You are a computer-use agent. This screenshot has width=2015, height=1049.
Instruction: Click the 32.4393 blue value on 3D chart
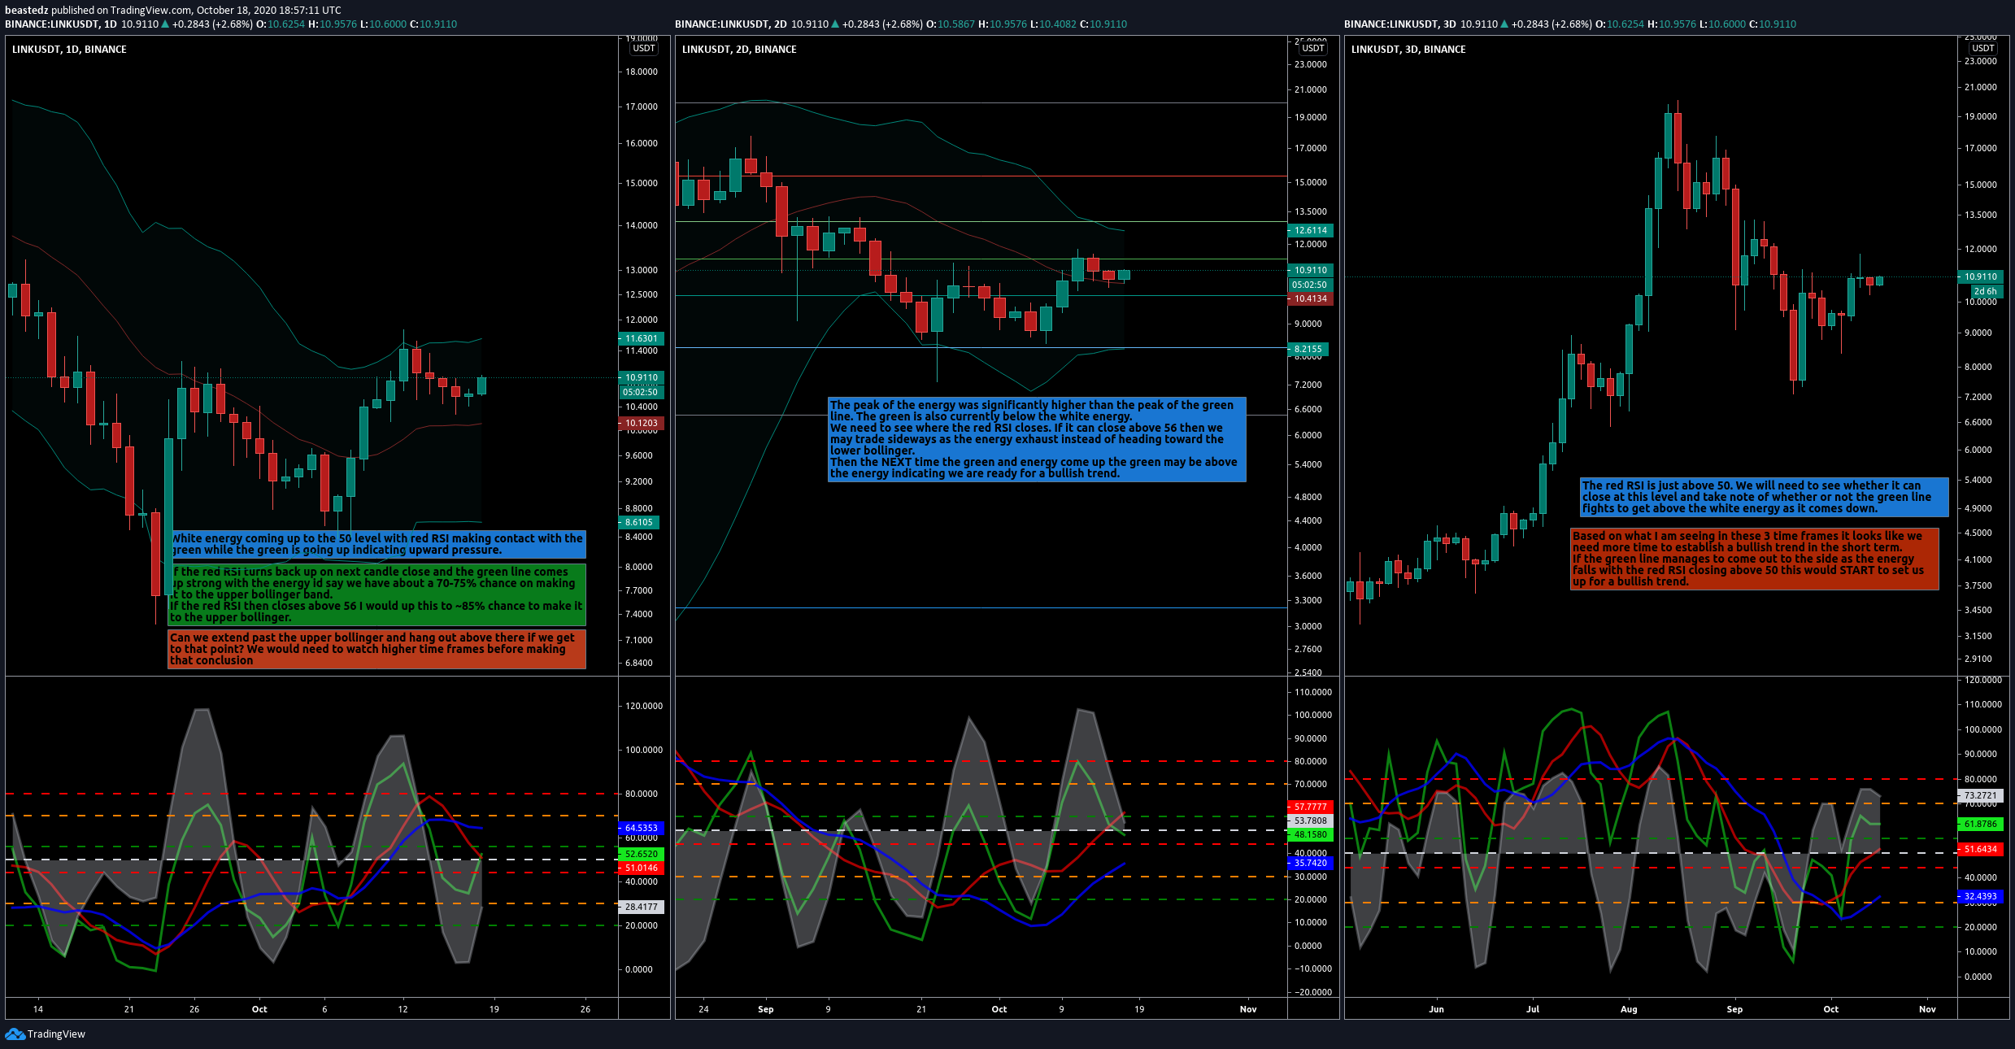(1980, 896)
